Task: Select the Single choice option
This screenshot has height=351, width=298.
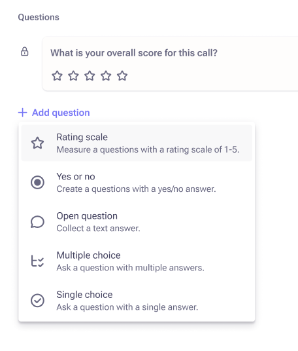Action: click(137, 301)
